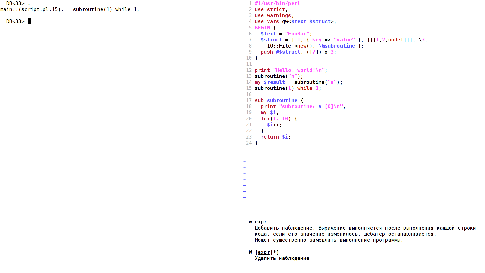Click the print "Hello, world!\n" line

291,70
